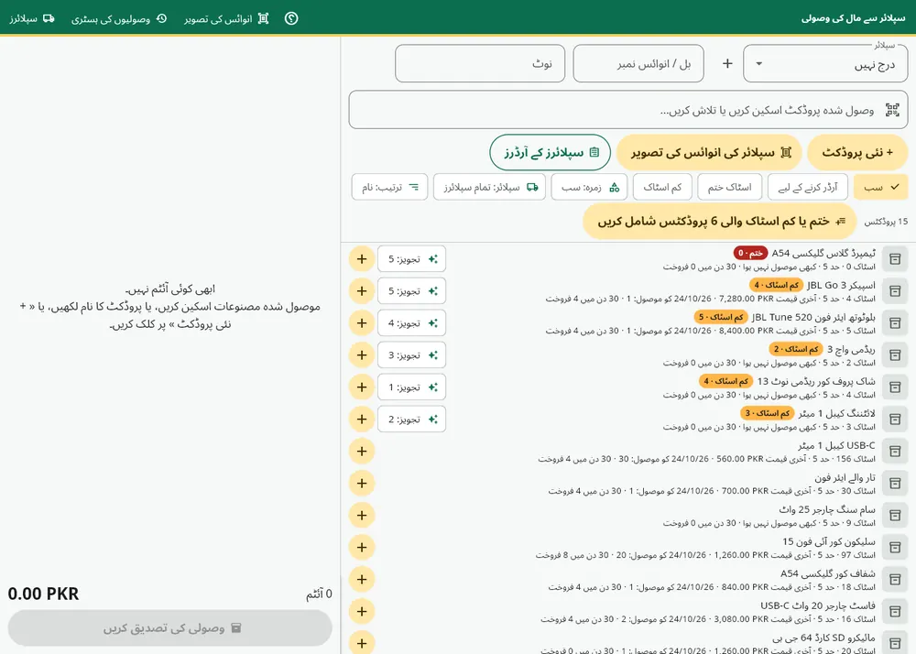This screenshot has width=916, height=654.
Task: Click تجویز: 5 for اسپیکر JBL Go 3
Action: pos(412,290)
